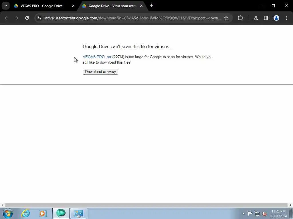Restore down the Chrome window

(x=273, y=6)
